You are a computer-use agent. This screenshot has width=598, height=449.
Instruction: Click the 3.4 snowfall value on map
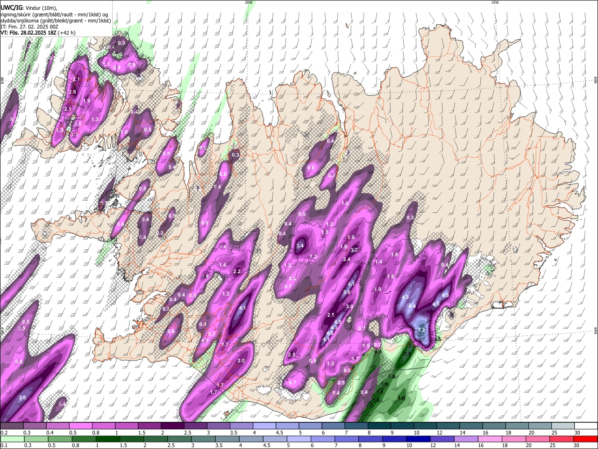(x=300, y=246)
